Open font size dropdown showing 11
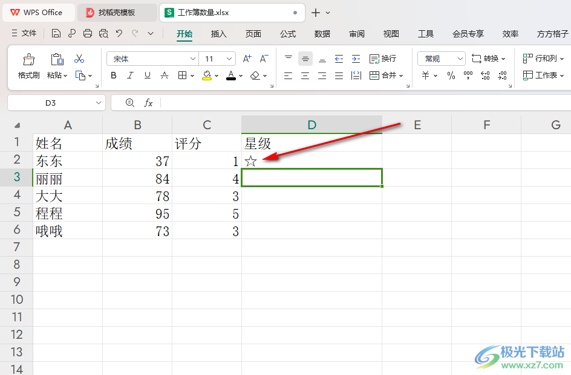This screenshot has width=571, height=375. click(x=229, y=59)
